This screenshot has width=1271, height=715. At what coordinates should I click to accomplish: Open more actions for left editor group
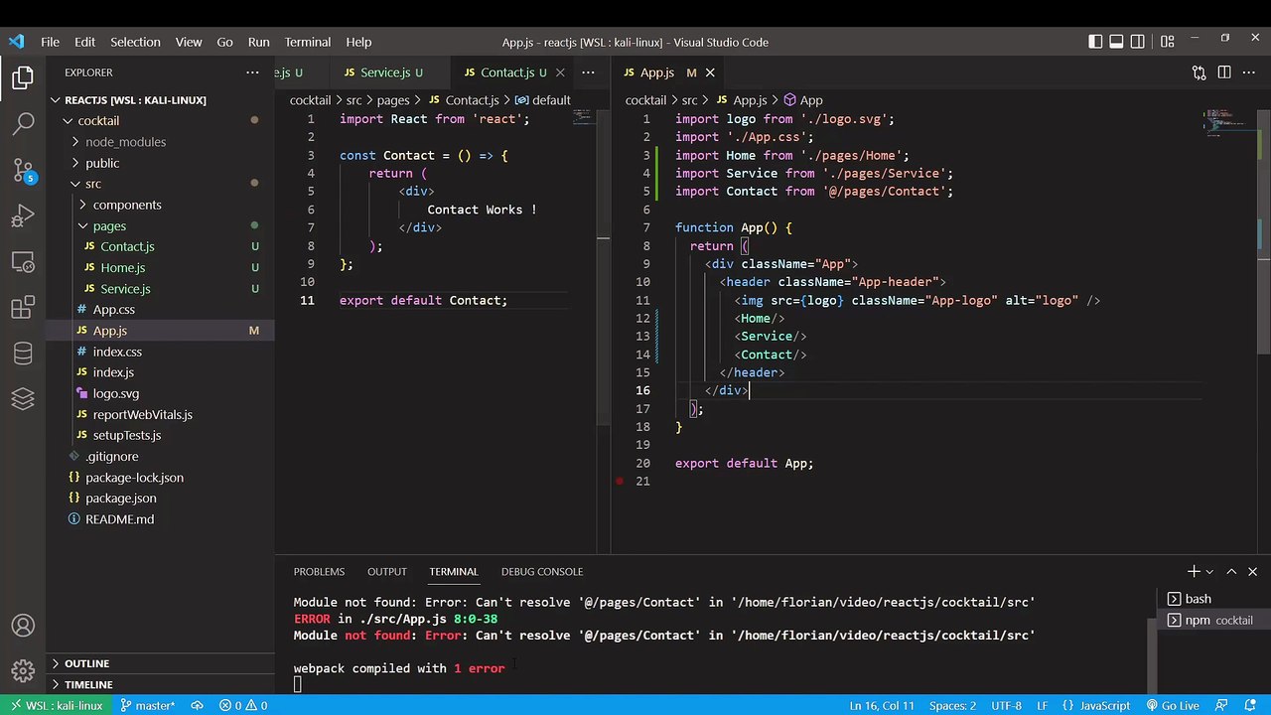pyautogui.click(x=588, y=72)
